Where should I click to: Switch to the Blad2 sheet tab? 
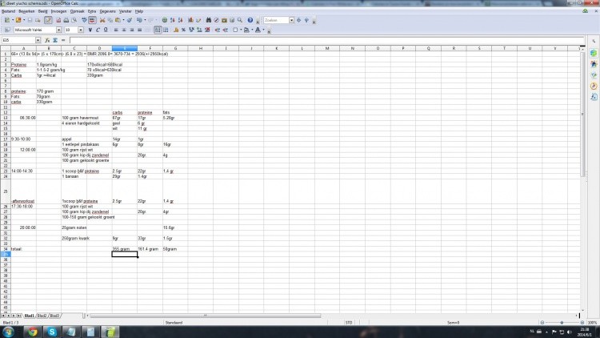(x=42, y=316)
